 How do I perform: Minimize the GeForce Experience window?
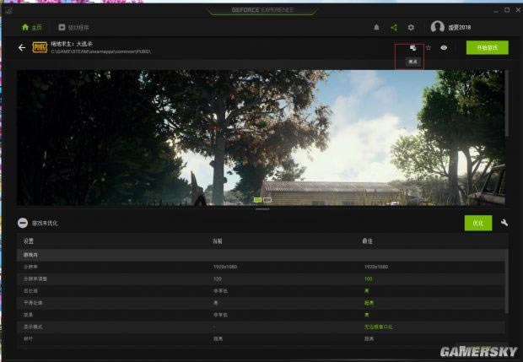point(496,10)
